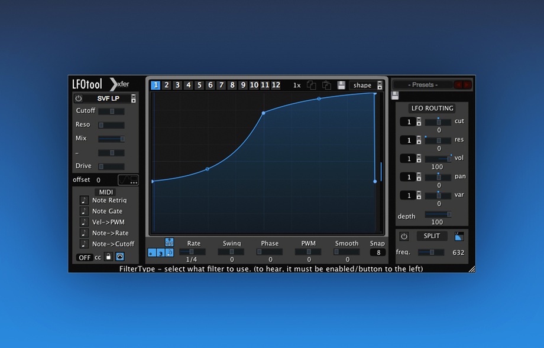The image size is (544, 348).
Task: Adjust the pan routing slider
Action: pyautogui.click(x=438, y=177)
